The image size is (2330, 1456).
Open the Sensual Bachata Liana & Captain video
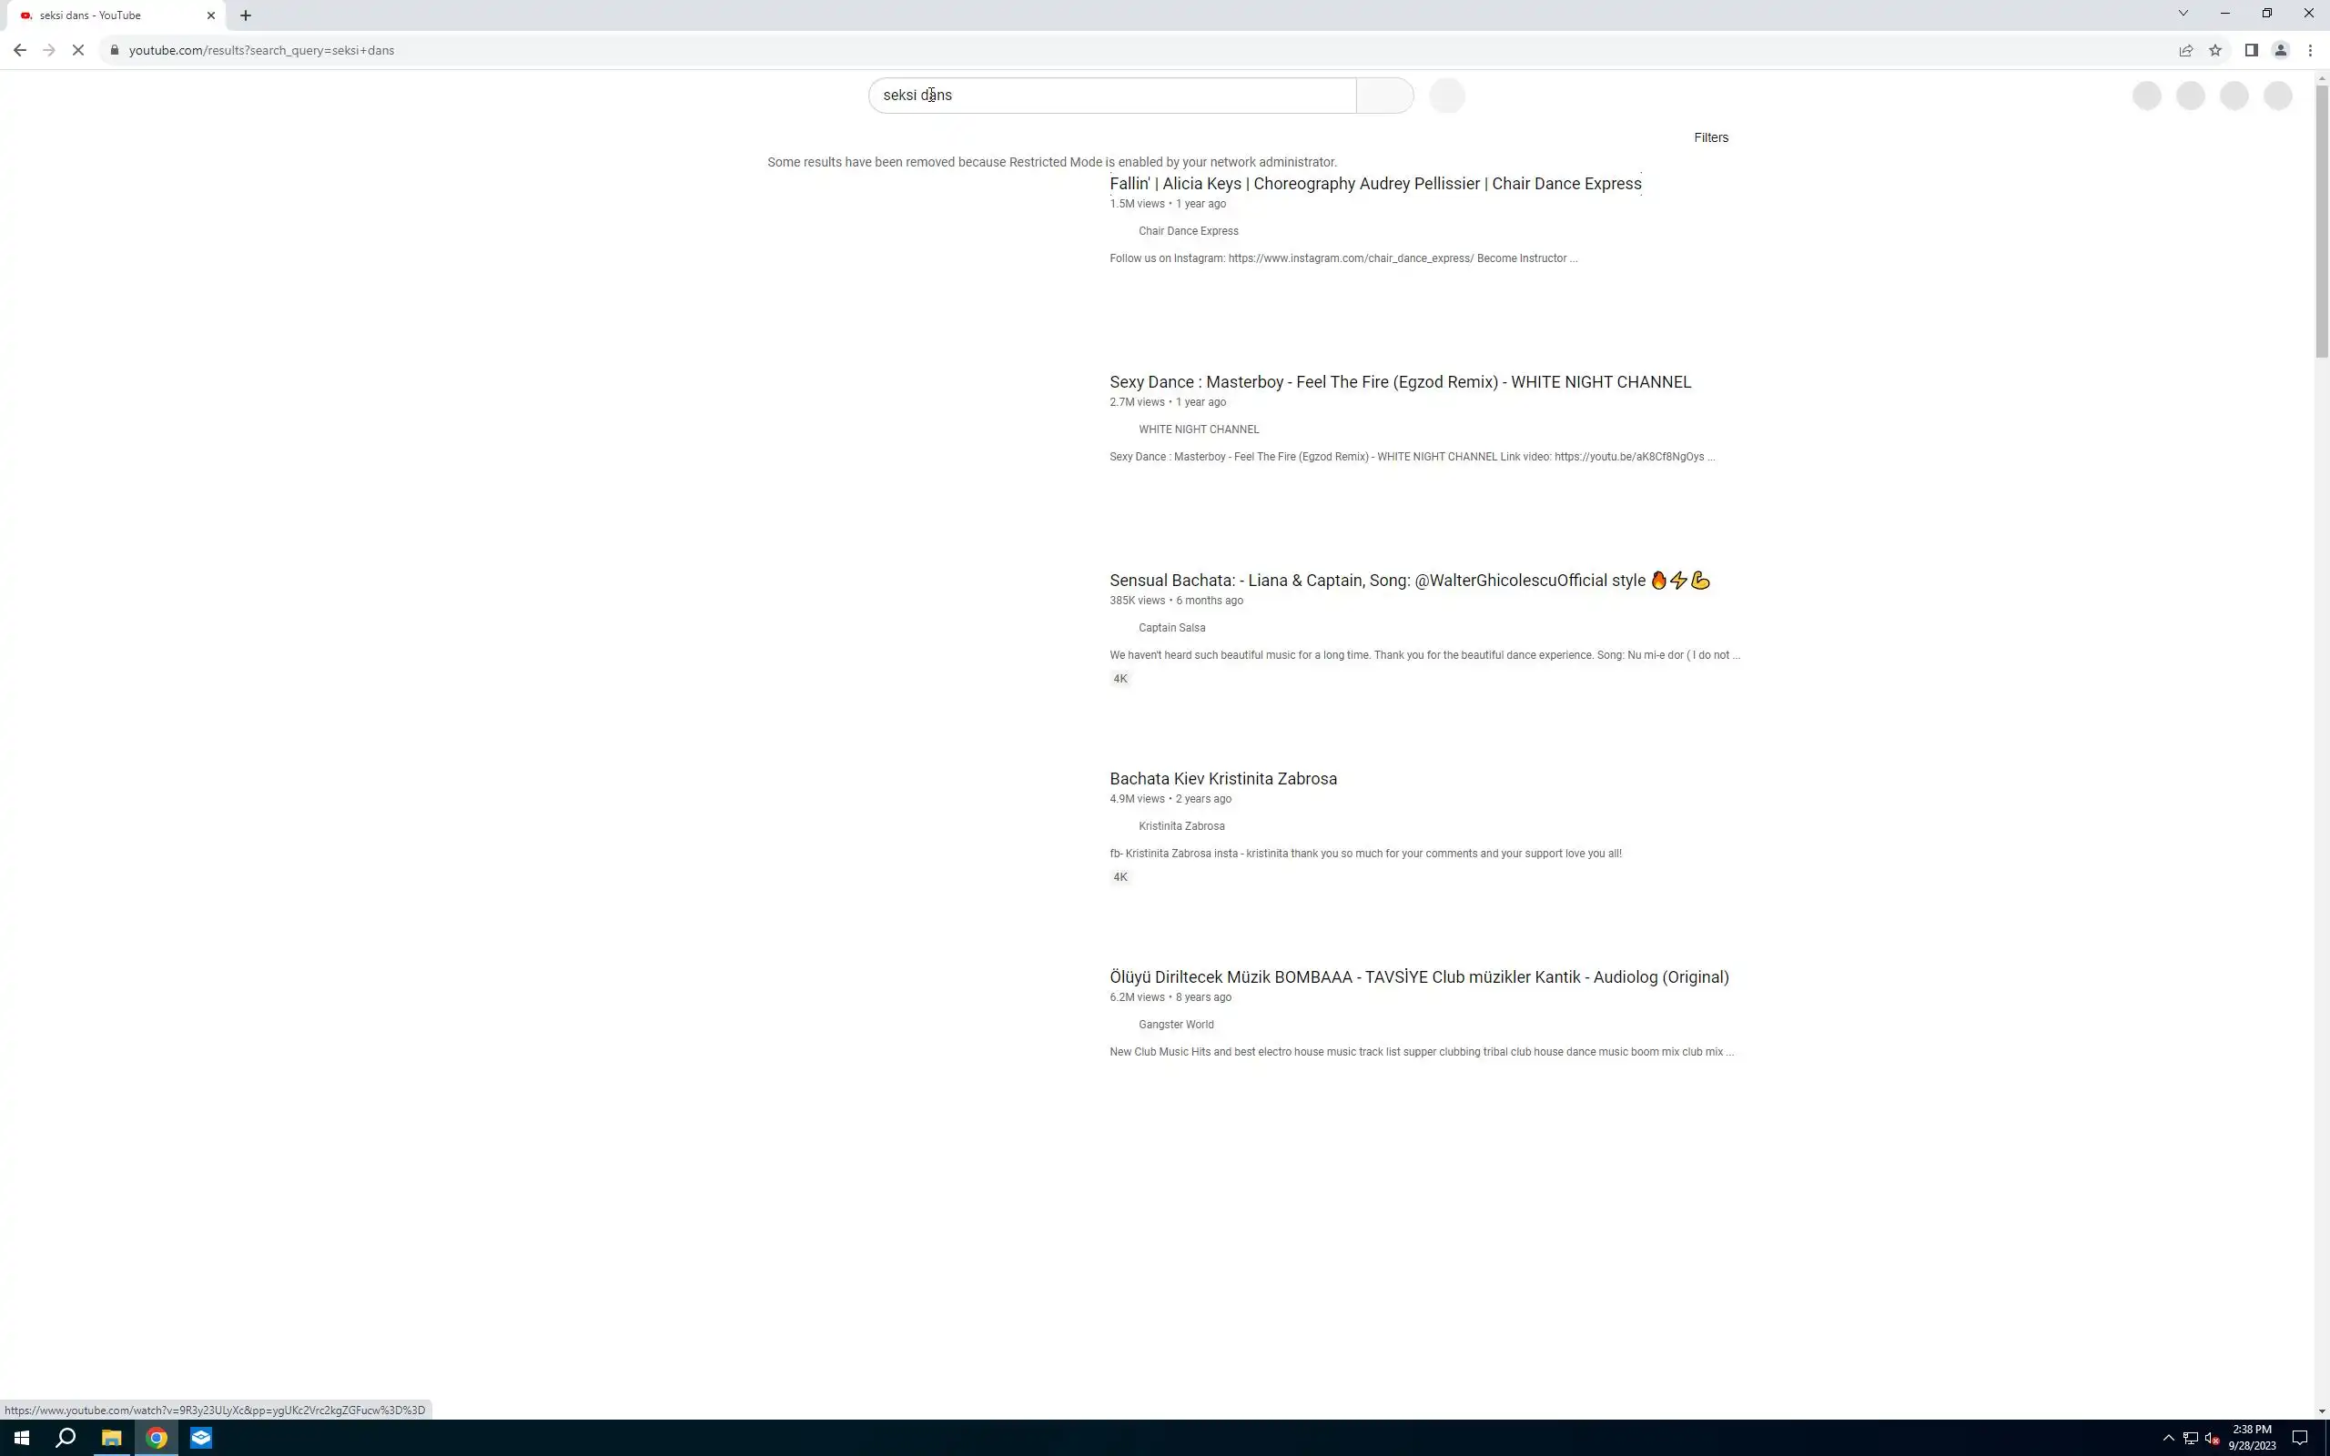tap(1377, 580)
